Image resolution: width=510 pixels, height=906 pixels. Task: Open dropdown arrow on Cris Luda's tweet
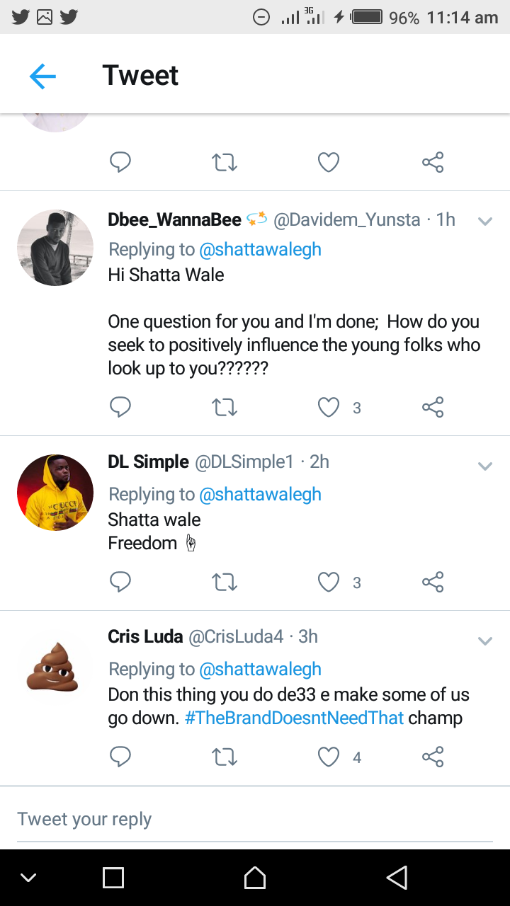tap(485, 641)
